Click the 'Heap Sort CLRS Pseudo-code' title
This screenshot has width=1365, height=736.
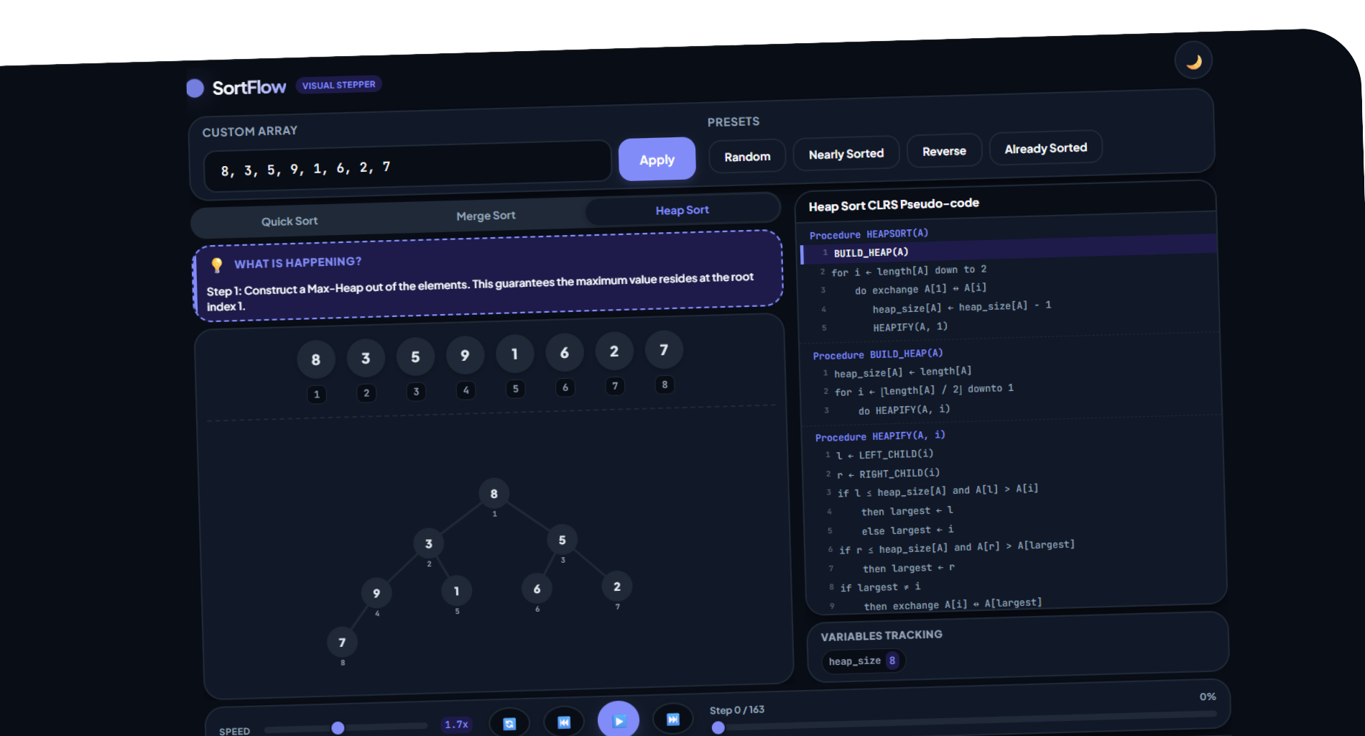click(x=894, y=205)
